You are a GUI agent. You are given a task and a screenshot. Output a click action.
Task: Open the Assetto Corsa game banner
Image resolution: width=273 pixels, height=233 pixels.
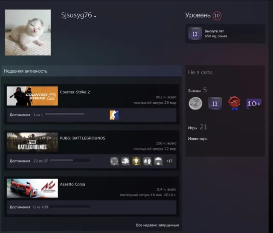[x=32, y=188]
